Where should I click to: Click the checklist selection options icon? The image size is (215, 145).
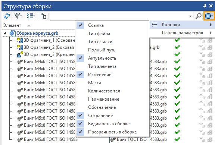(x=31, y=16)
